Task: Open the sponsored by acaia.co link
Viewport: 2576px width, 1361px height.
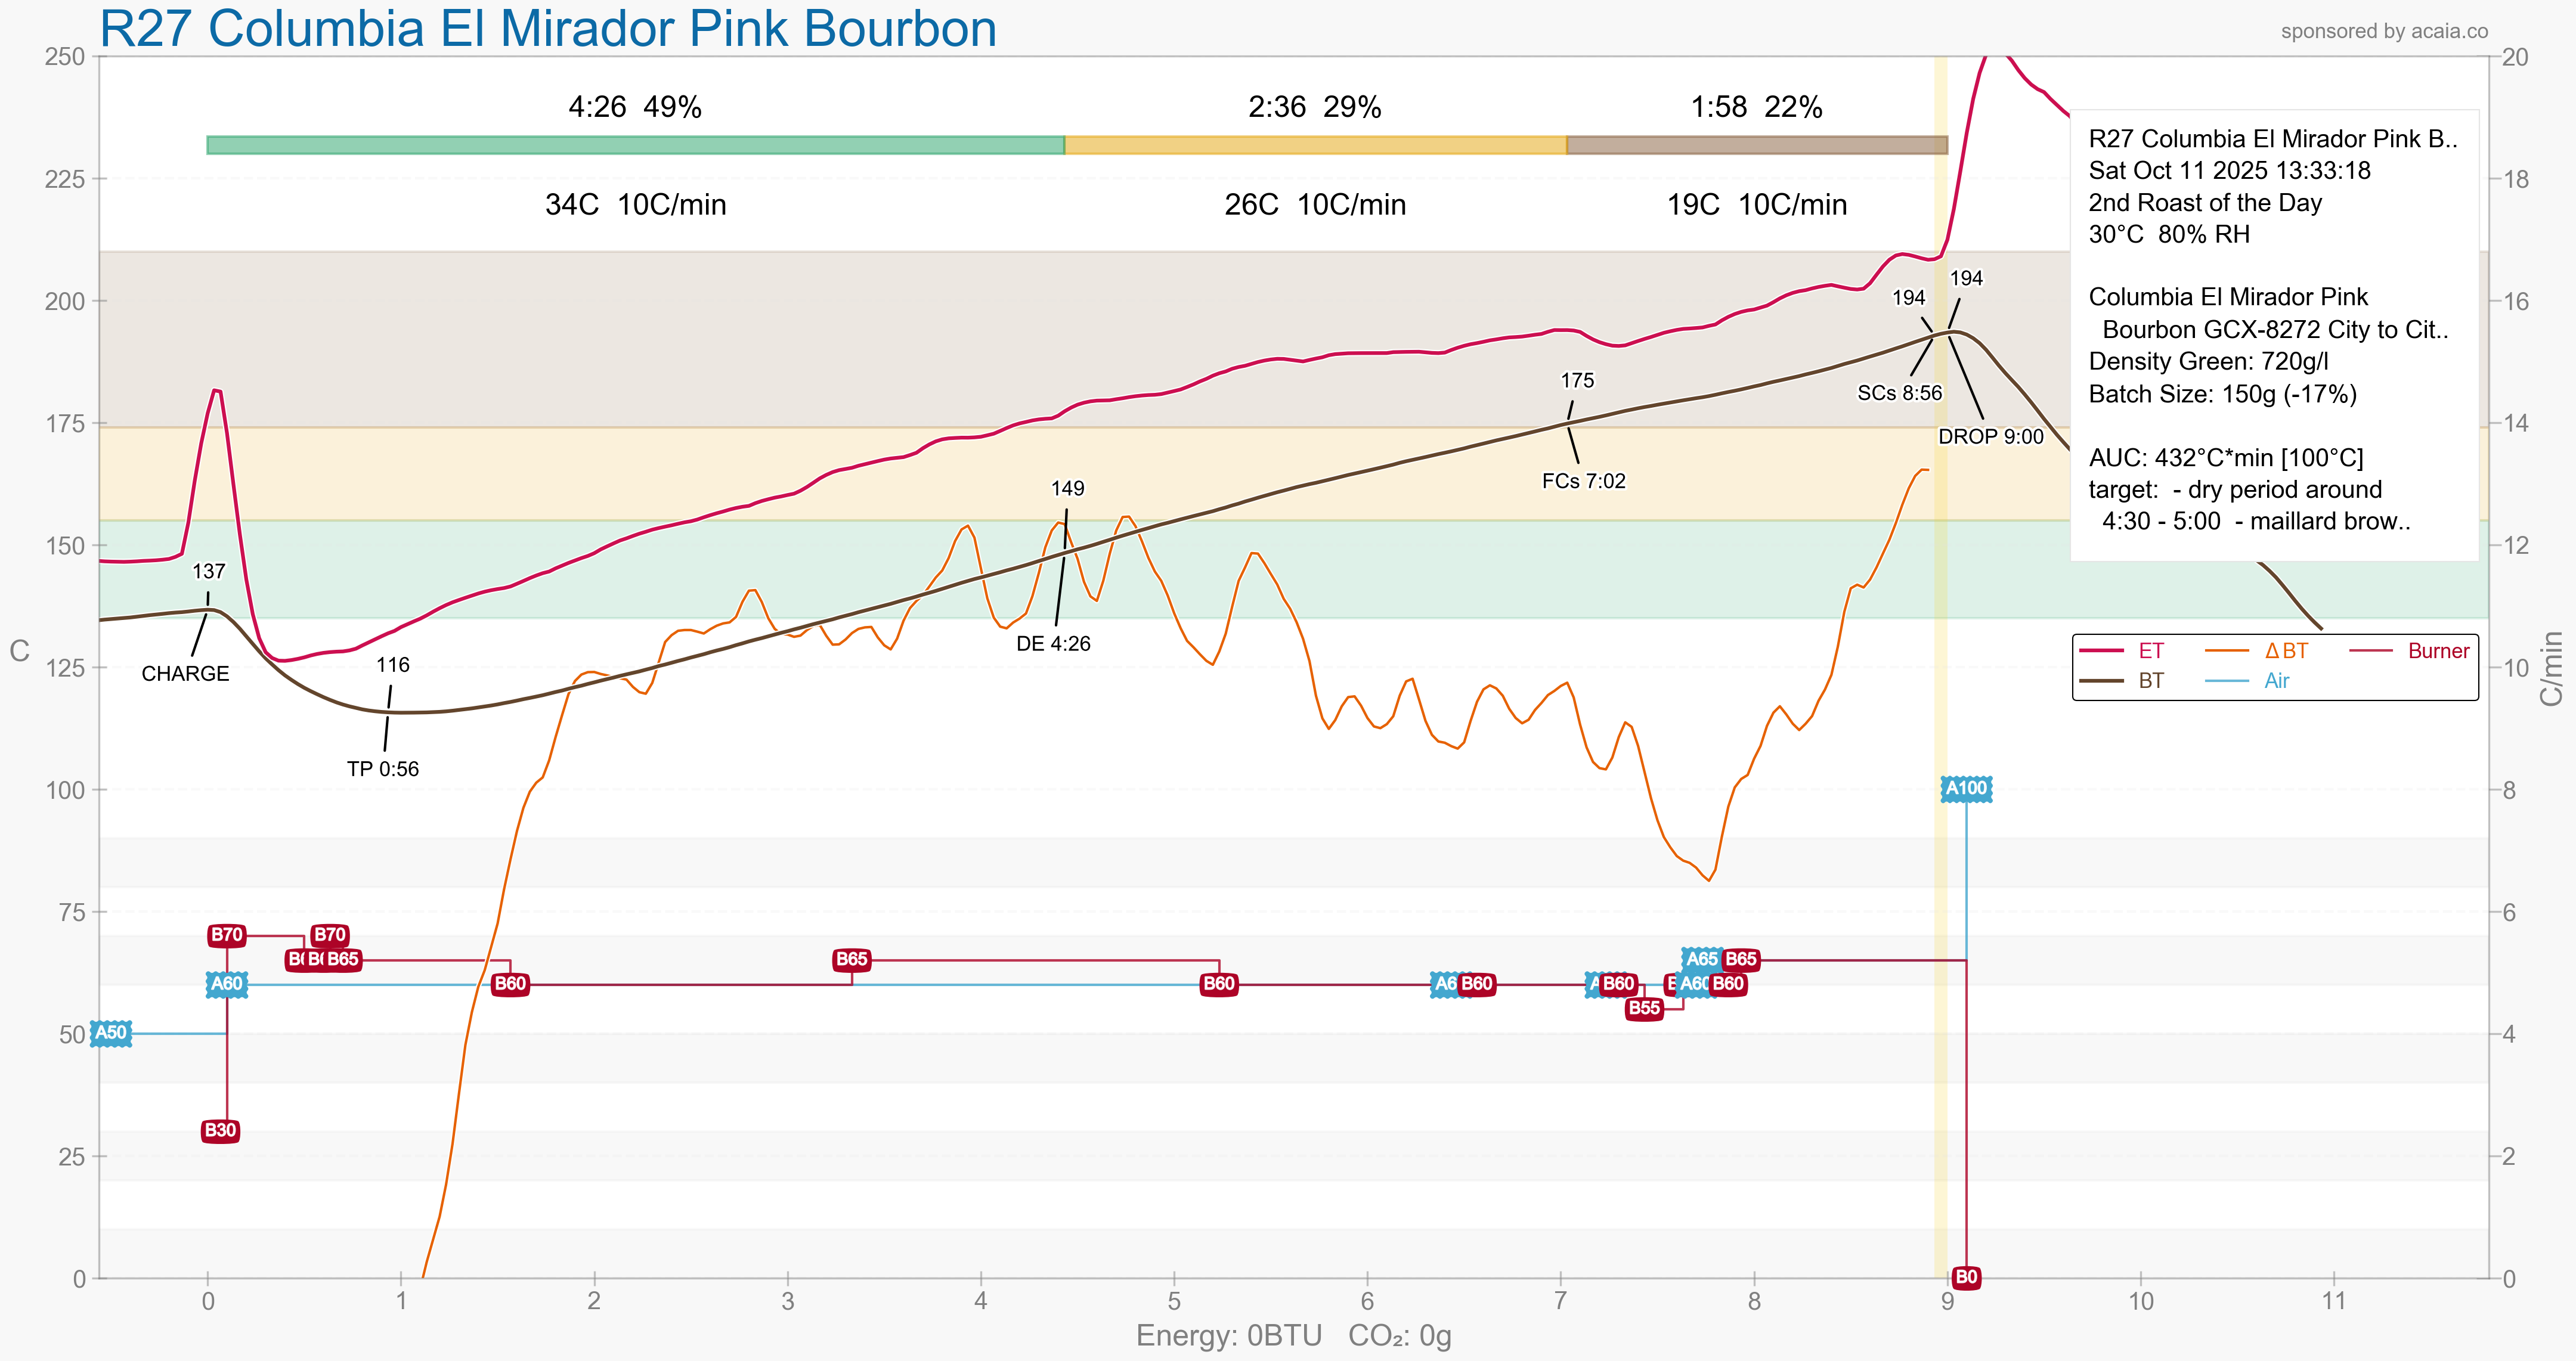Action: (x=2383, y=31)
